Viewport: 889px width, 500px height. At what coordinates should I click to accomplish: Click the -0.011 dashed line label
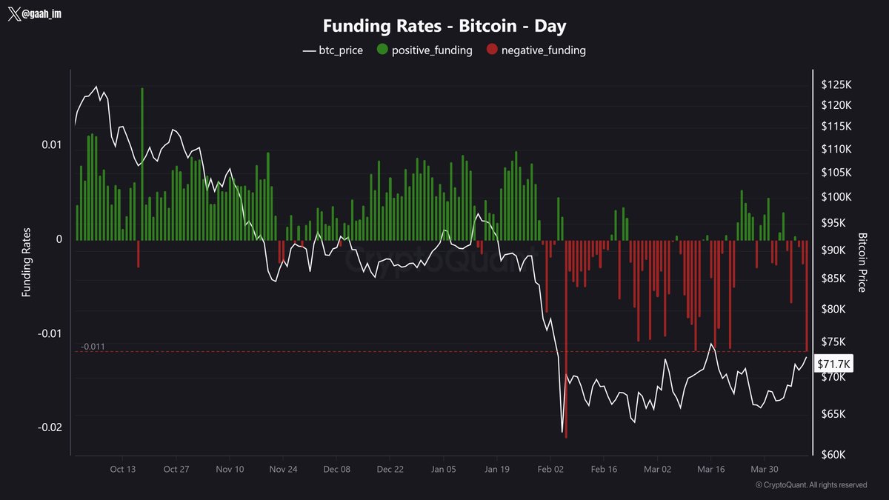[x=92, y=346]
